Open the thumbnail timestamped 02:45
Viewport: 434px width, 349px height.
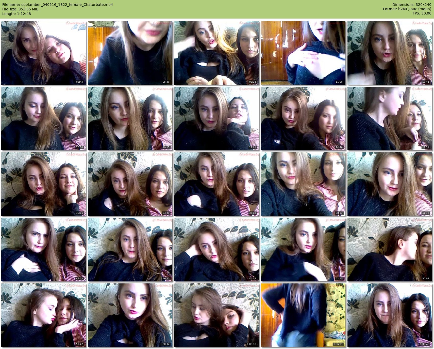(44, 53)
